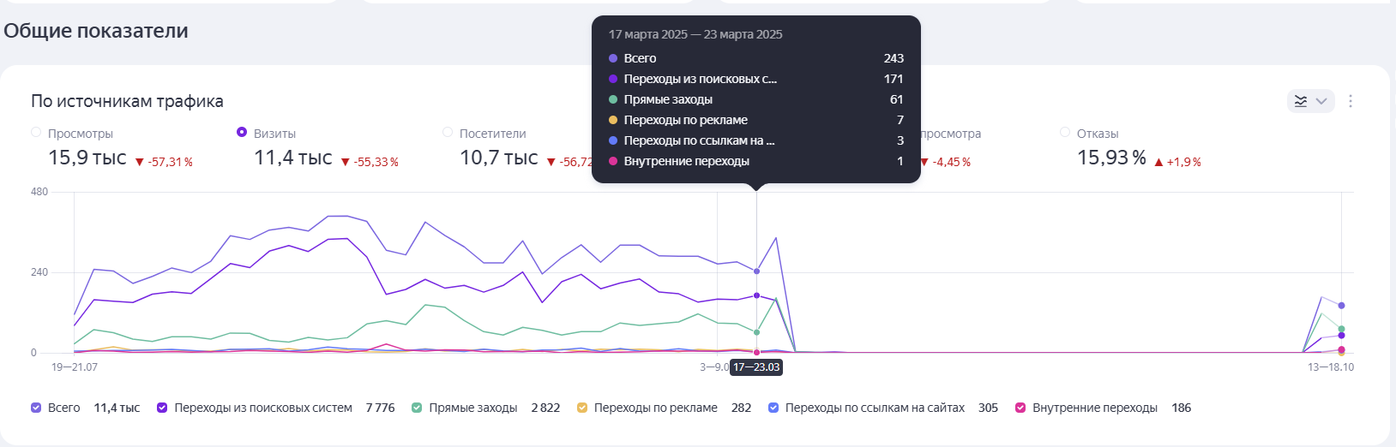Screen dimensions: 1396x447
Task: Click the 7 776 search engine total
Action: [380, 408]
